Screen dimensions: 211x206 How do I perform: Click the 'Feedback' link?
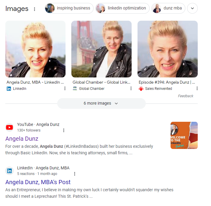[x=186, y=96]
